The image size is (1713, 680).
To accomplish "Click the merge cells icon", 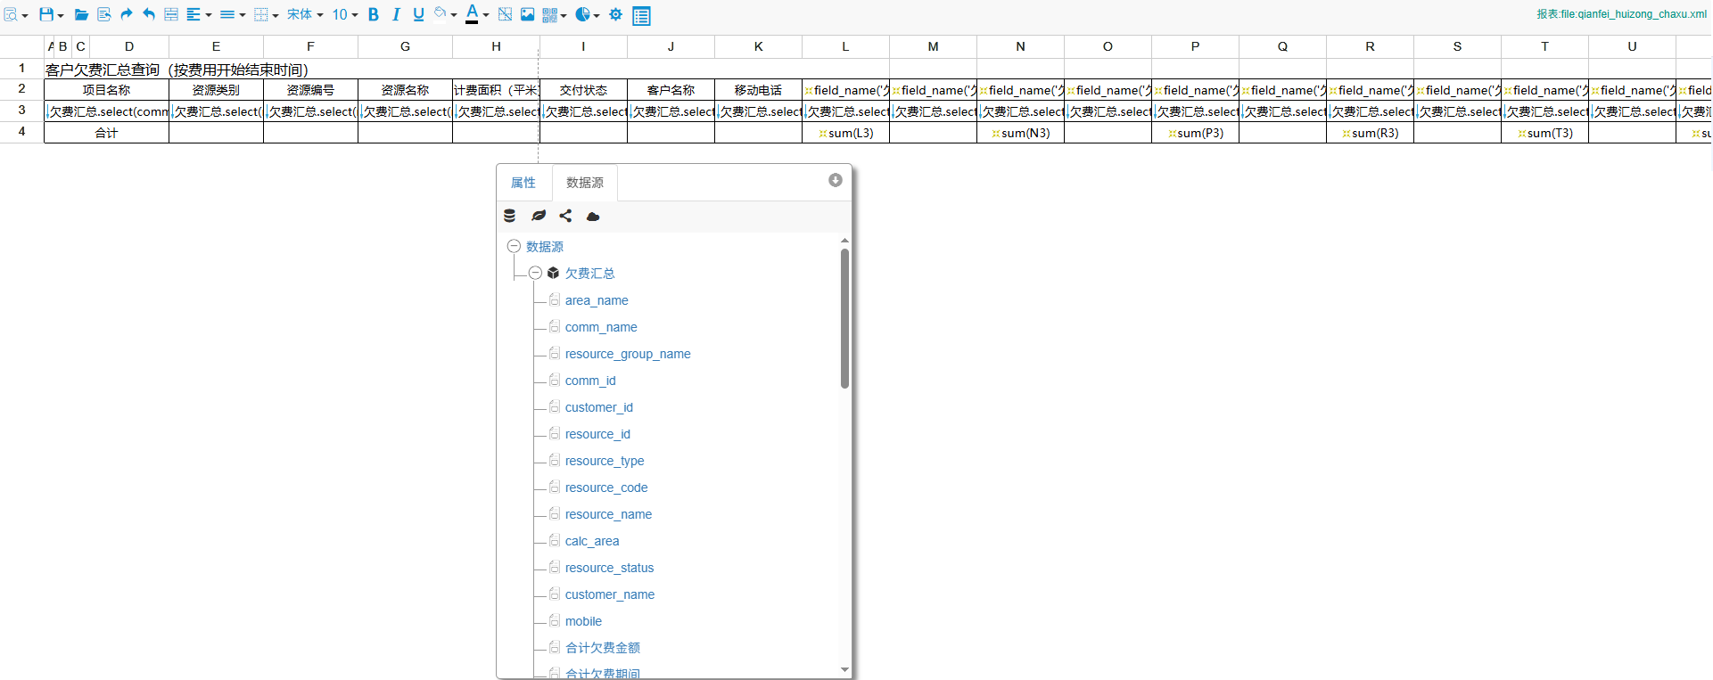I will [171, 14].
